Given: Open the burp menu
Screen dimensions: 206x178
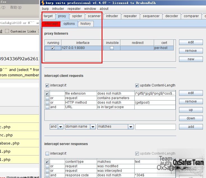Looking at the screenshot, I should coord(45,9).
